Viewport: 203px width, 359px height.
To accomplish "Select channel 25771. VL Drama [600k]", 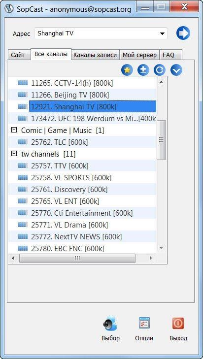I will click(69, 225).
